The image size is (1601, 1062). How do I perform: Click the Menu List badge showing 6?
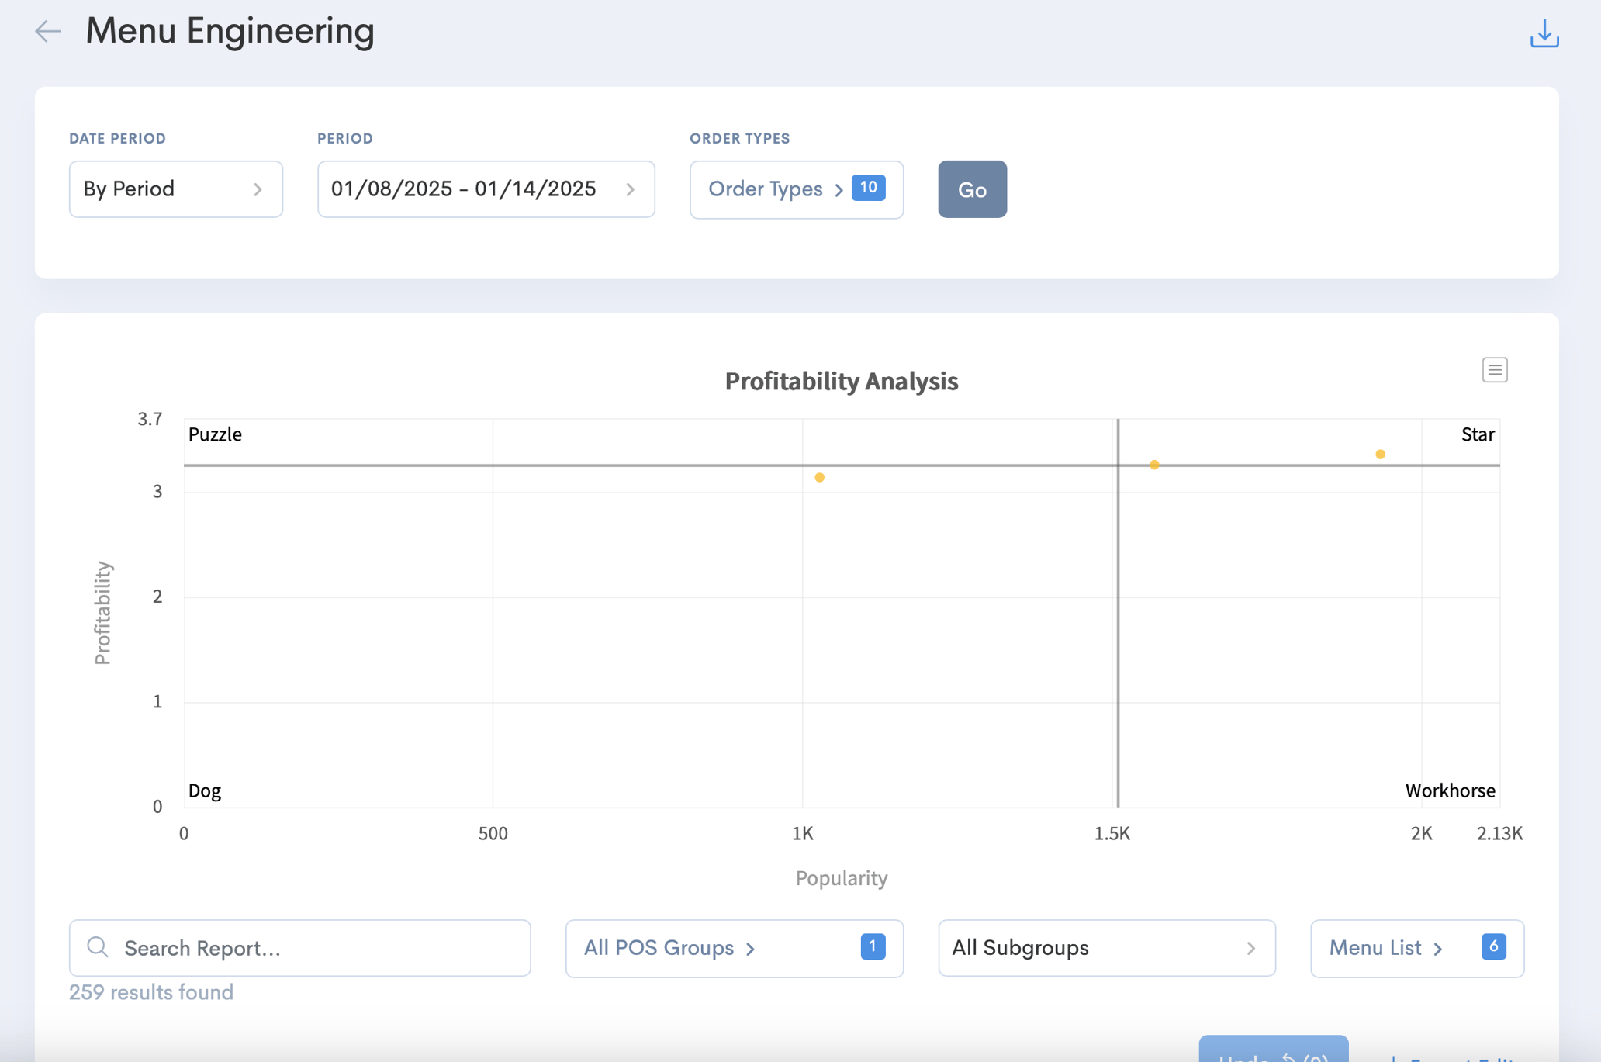(1493, 946)
